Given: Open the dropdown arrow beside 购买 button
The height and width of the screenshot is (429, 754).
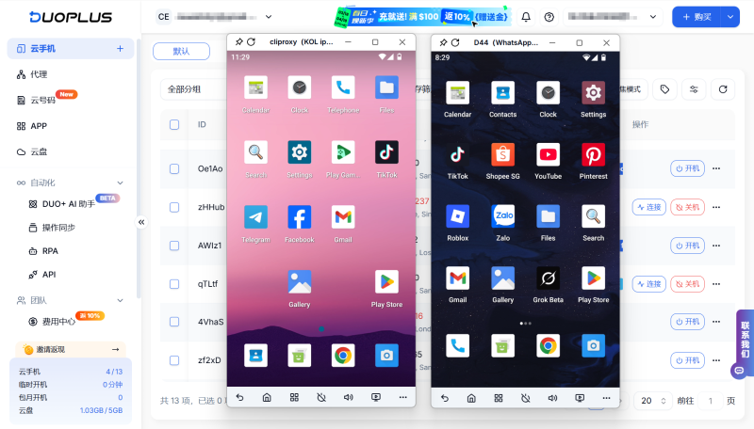Looking at the screenshot, I should 729,17.
